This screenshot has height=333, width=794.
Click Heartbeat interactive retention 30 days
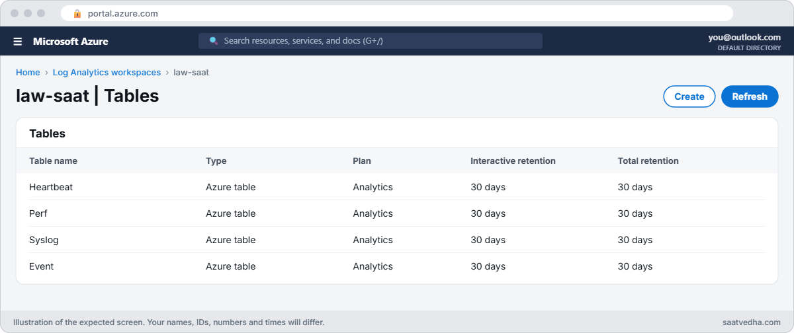click(488, 187)
